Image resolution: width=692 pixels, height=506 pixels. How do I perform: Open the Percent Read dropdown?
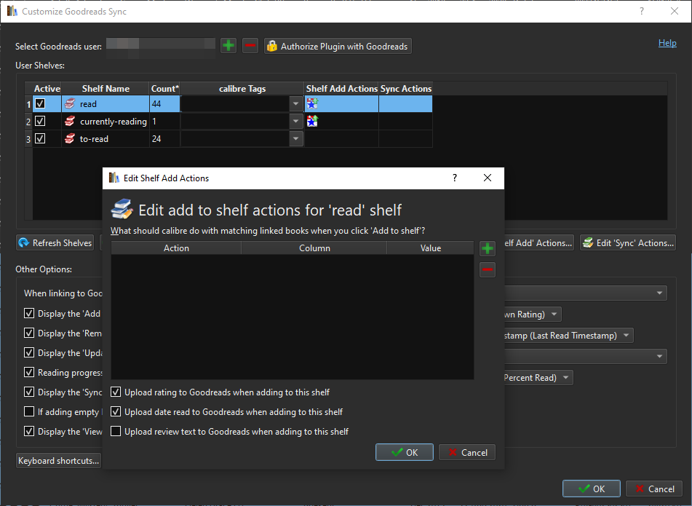[x=538, y=378]
